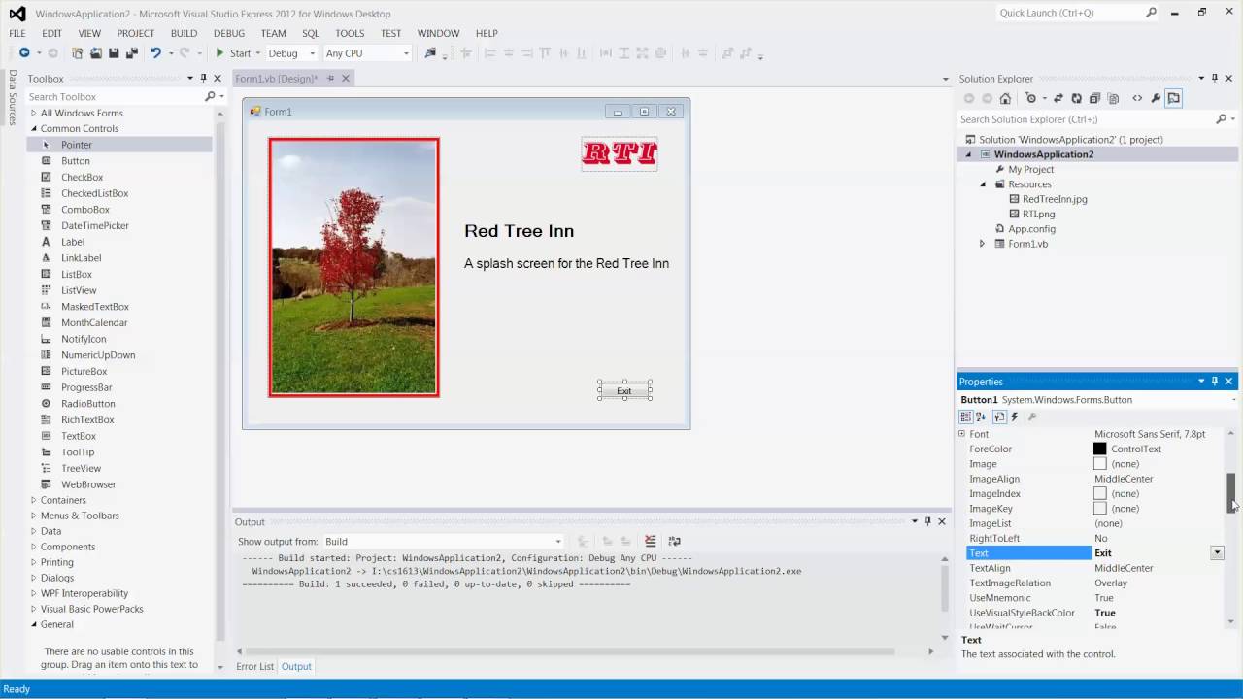
Task: Click the Exit button on Form1
Action: (x=624, y=390)
